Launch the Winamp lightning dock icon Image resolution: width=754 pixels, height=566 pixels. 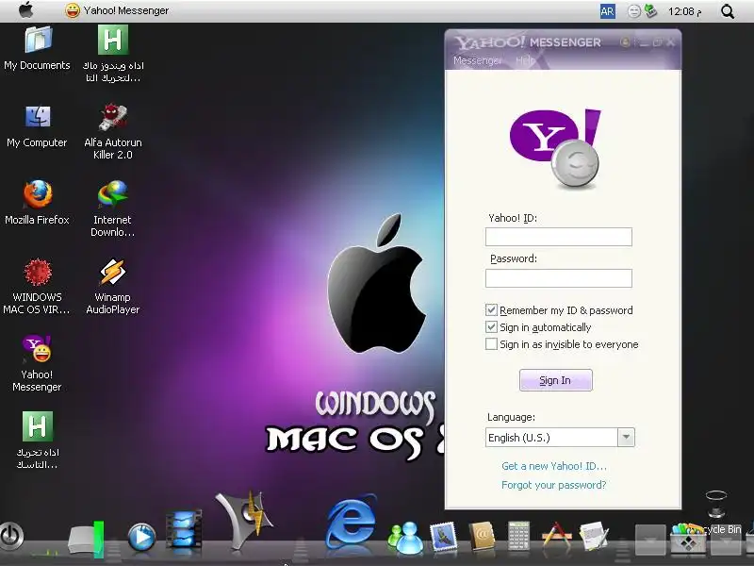pos(244,520)
